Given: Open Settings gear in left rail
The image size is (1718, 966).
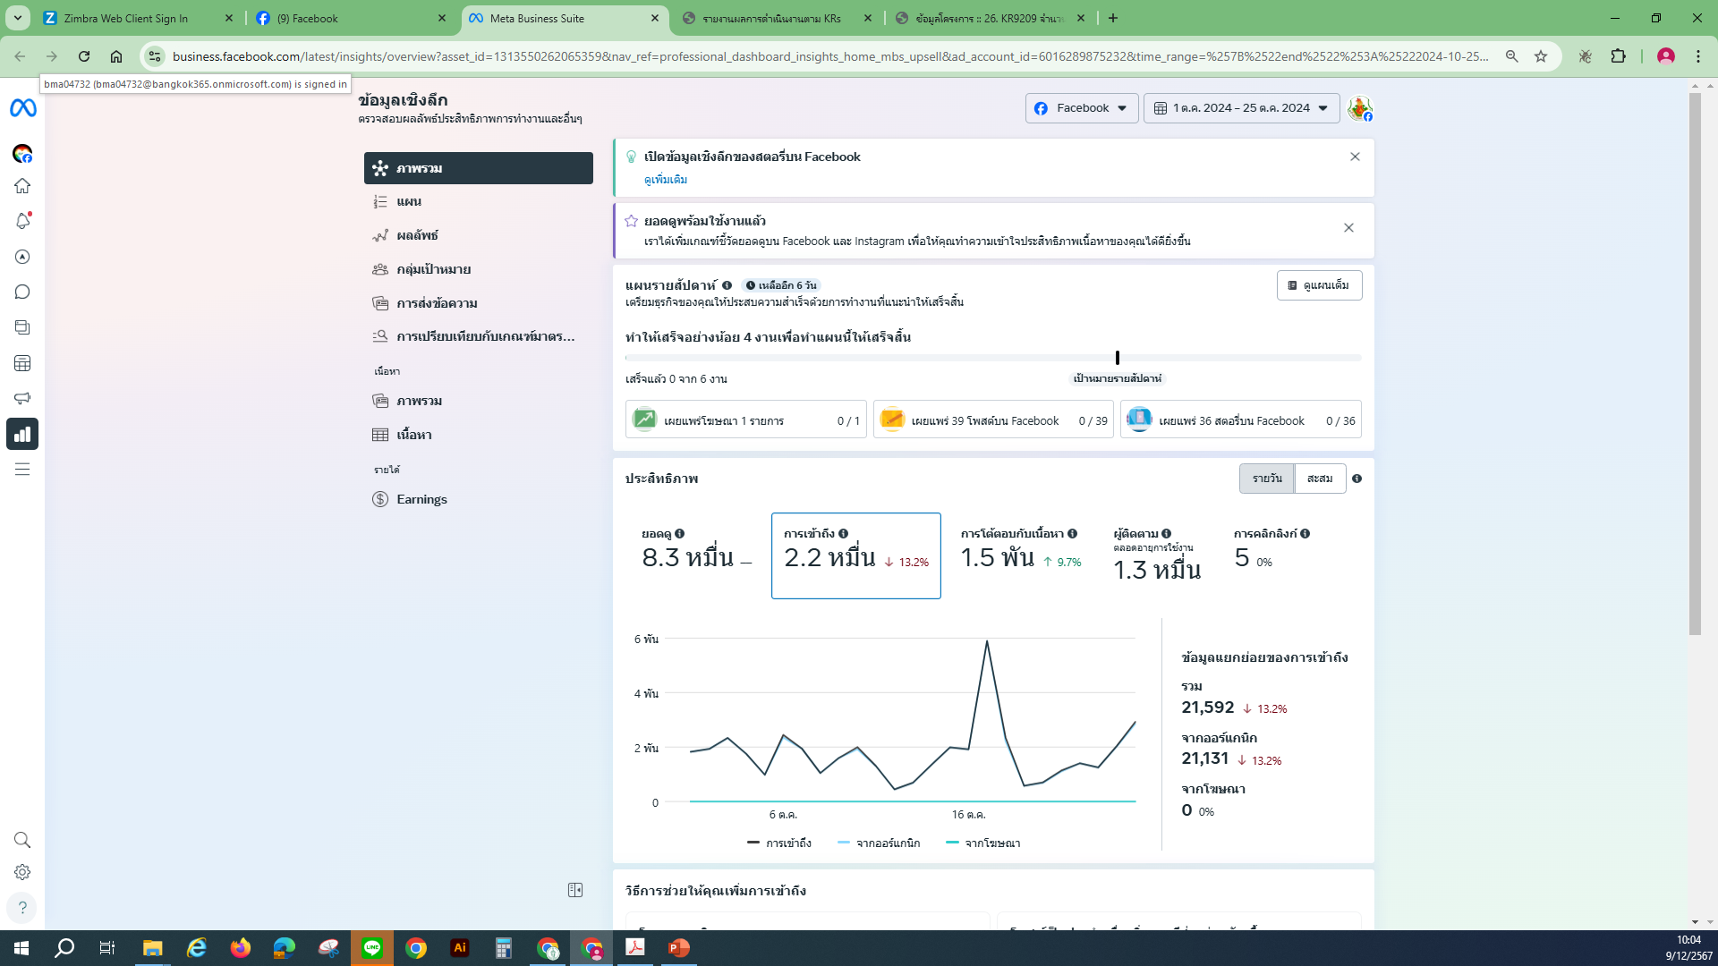Looking at the screenshot, I should tap(22, 872).
